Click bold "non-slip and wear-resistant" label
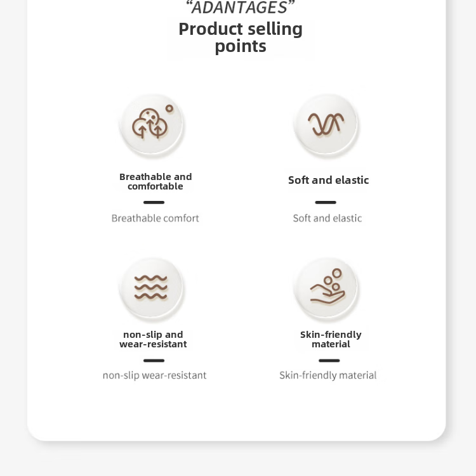The width and height of the screenshot is (476, 476). (153, 339)
